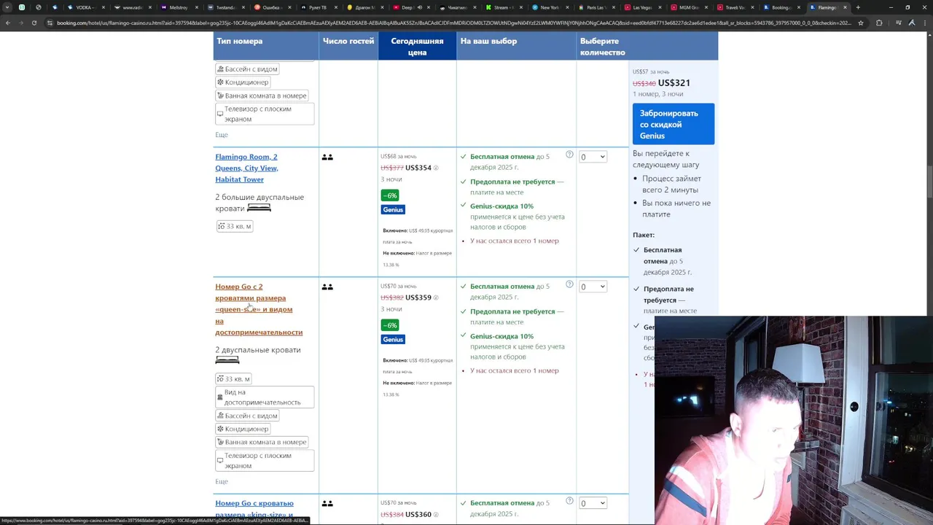
Task: Click info icon next to US$354 price
Action: pos(436,168)
